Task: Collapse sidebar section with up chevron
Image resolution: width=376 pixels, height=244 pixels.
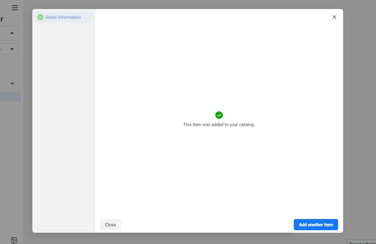Action: point(12,83)
